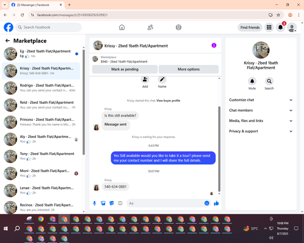The width and height of the screenshot is (304, 243).
Task: Click the blue Yes Still available message
Action: point(163,158)
